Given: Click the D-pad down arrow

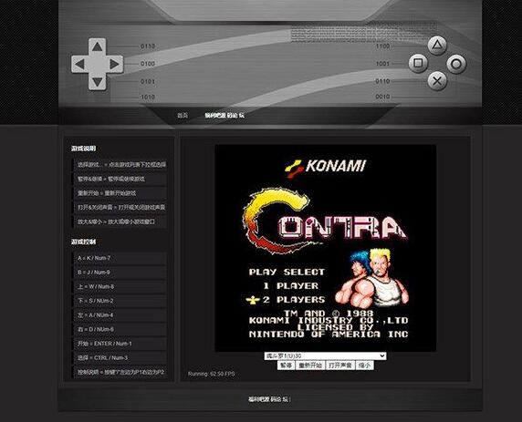Looking at the screenshot, I should click(x=98, y=82).
